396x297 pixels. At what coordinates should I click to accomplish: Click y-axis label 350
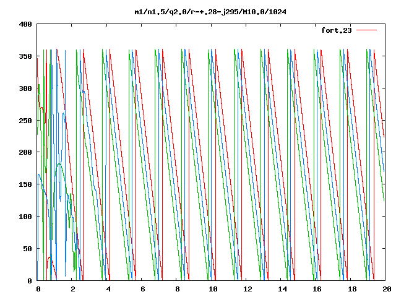tap(25, 56)
